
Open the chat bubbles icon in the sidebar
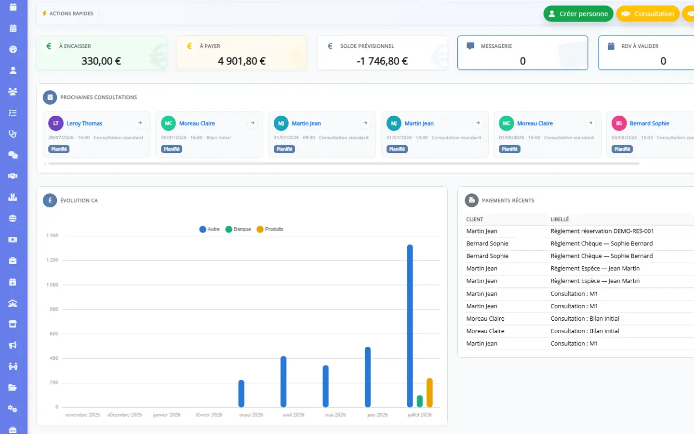13,155
